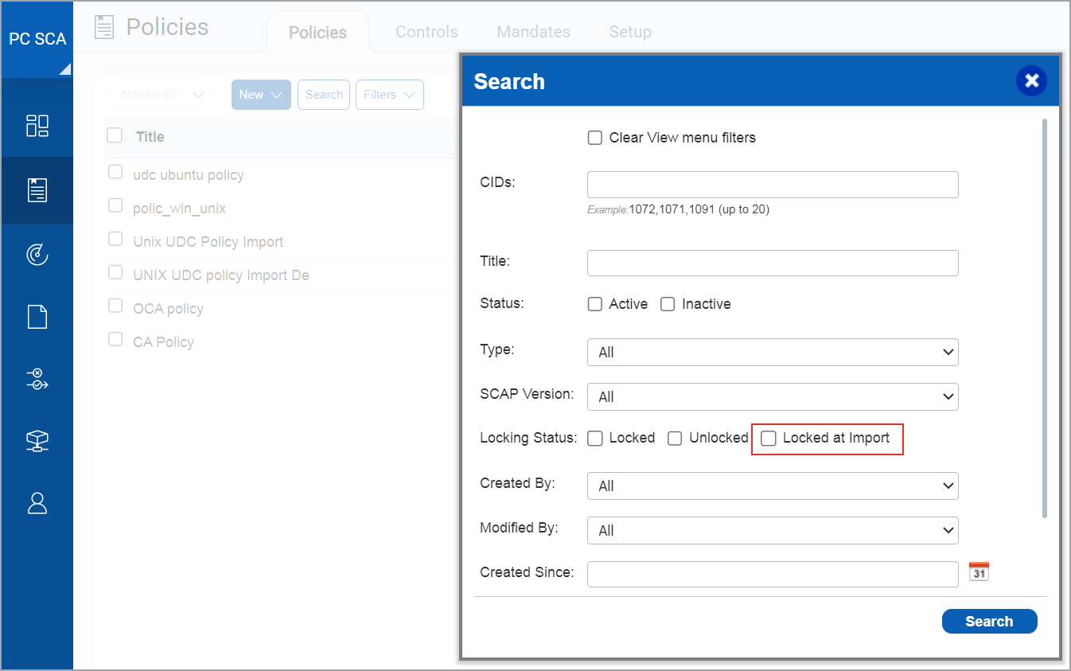Enable the Locked at Import checkbox
This screenshot has height=671, width=1071.
click(x=769, y=439)
